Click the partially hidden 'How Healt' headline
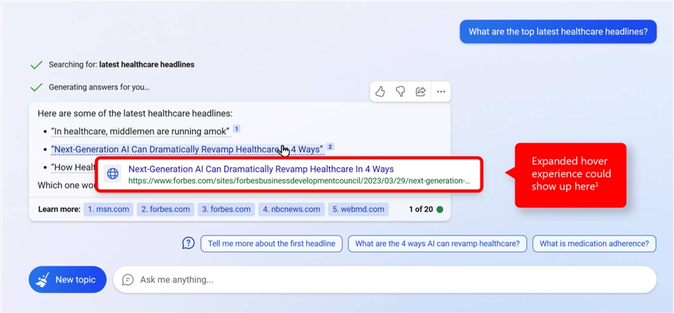This screenshot has height=313, width=674. pyautogui.click(x=72, y=167)
